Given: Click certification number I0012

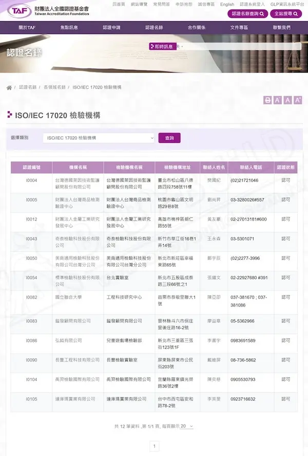Looking at the screenshot, I should (32, 220).
